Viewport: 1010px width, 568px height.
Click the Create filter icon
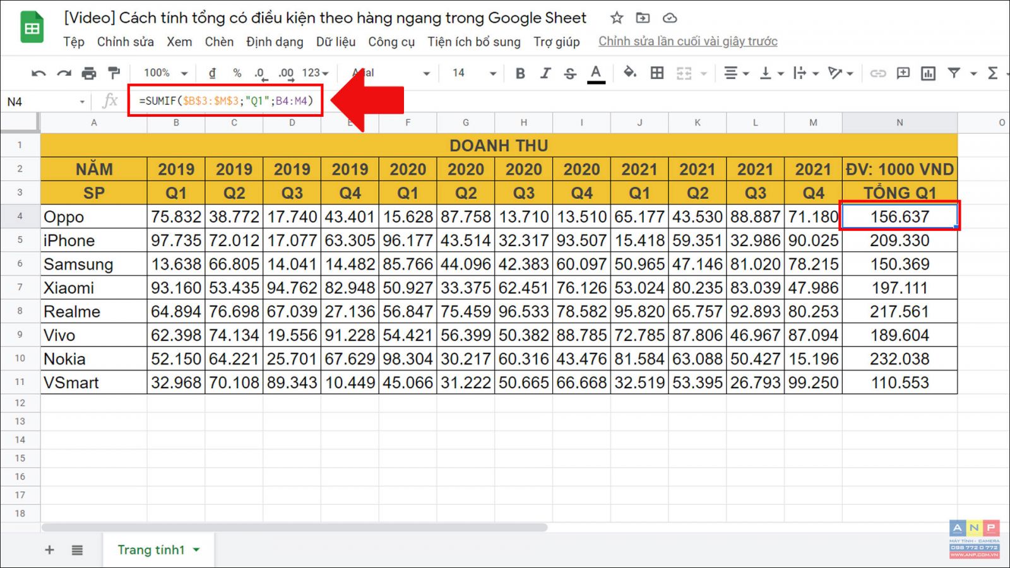tap(954, 73)
